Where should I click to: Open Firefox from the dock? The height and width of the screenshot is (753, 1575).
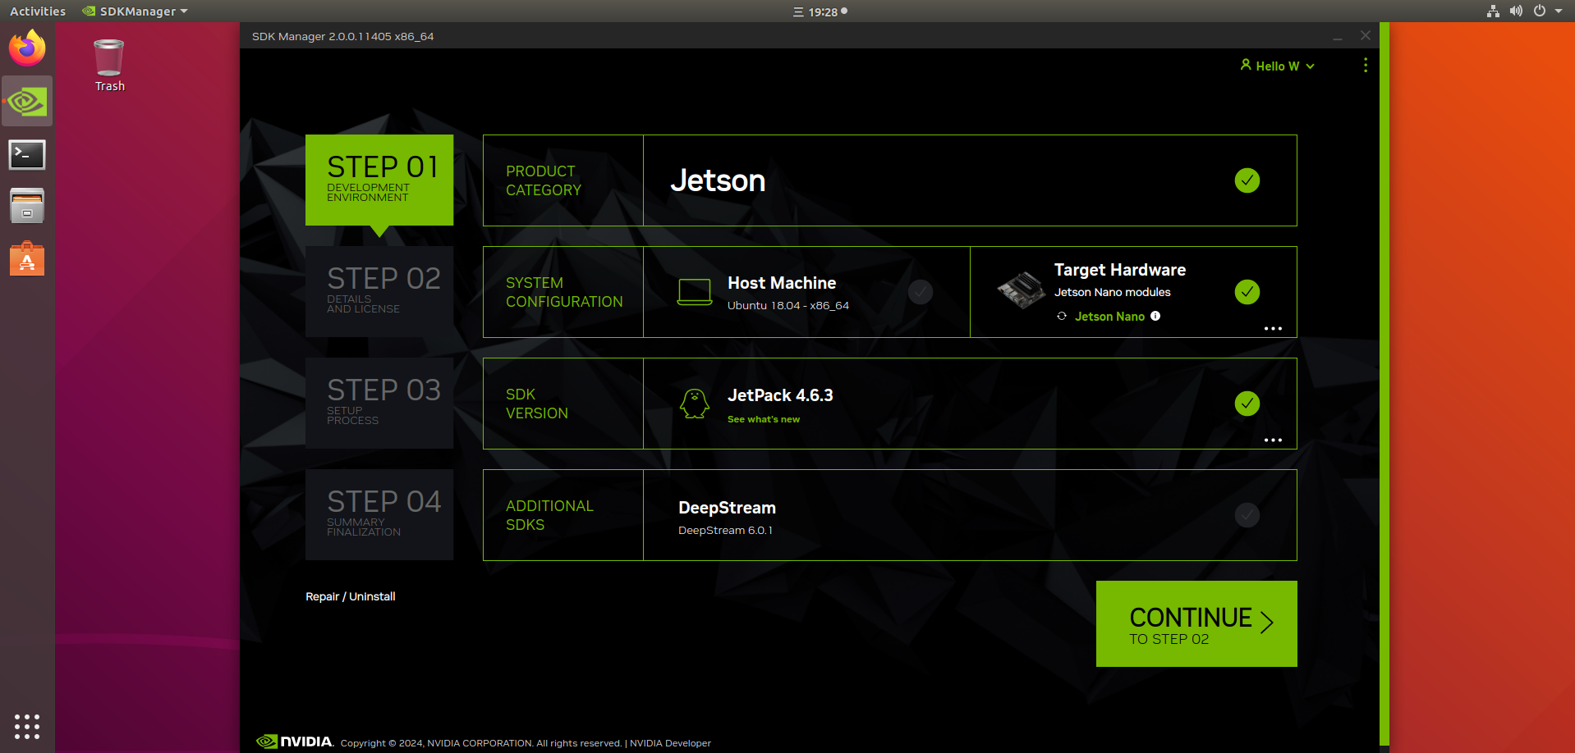click(27, 48)
